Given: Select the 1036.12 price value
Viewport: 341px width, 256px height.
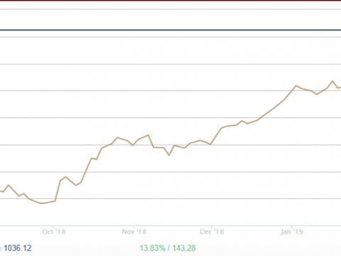Looking at the screenshot, I should (x=18, y=248).
